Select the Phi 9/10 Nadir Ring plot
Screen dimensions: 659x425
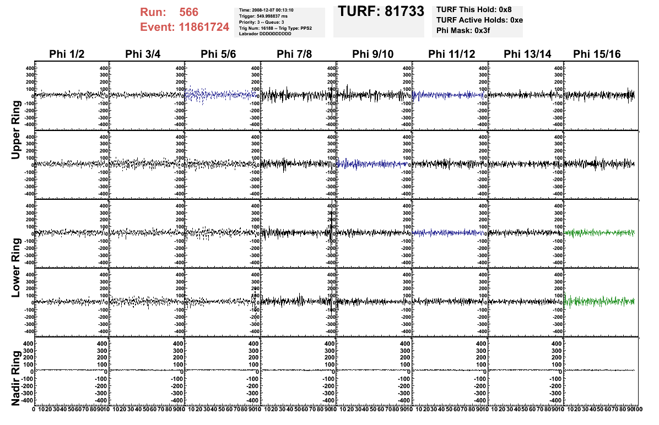[375, 371]
